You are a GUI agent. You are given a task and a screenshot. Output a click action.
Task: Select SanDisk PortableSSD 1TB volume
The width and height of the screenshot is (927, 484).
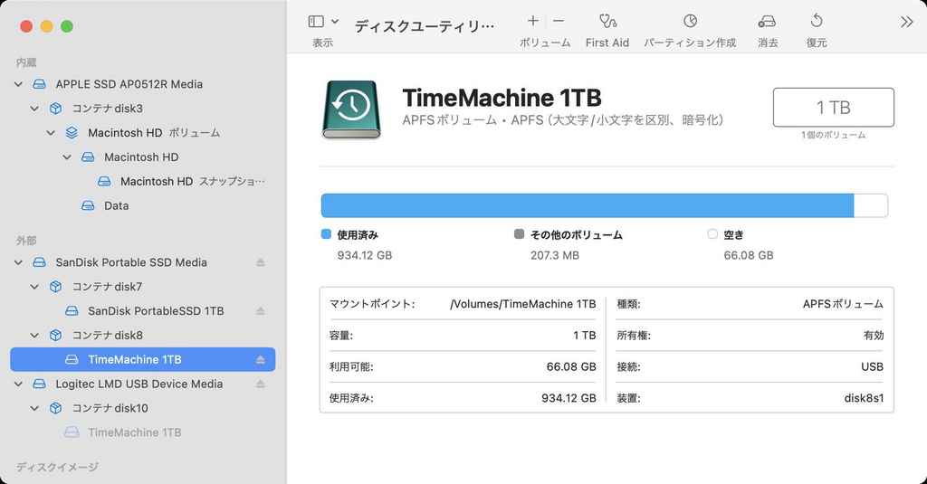142,311
